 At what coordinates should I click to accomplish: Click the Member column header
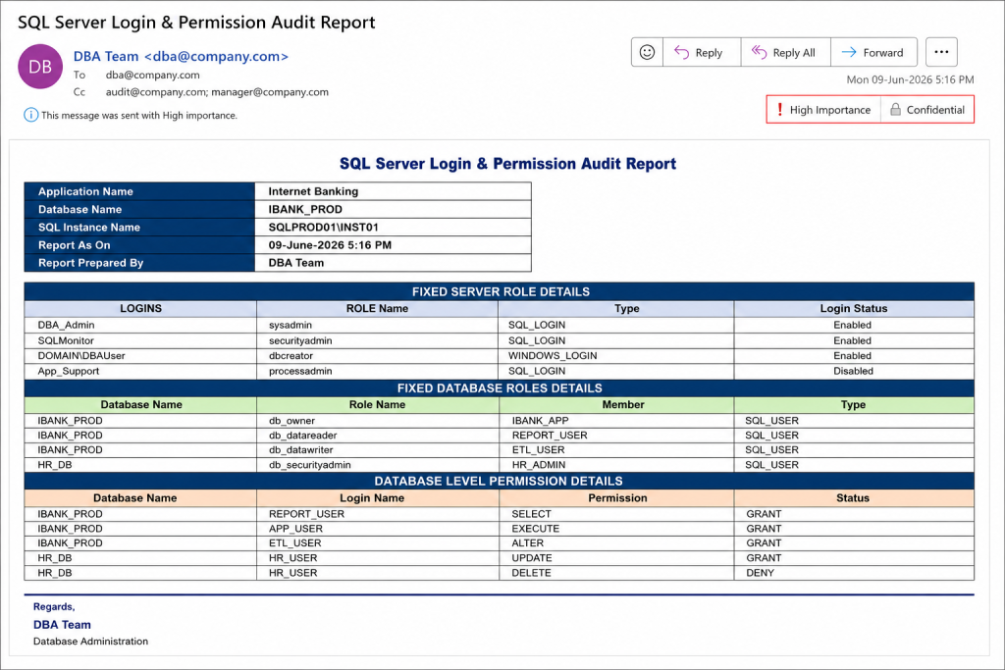pos(616,405)
